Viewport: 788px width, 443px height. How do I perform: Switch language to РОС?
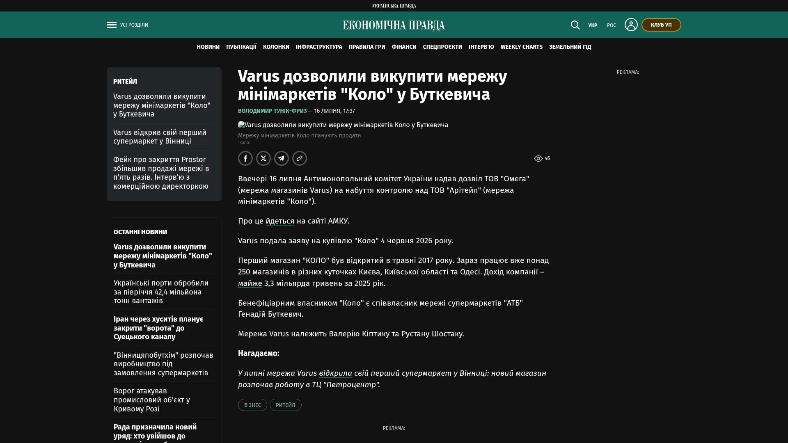pos(612,25)
